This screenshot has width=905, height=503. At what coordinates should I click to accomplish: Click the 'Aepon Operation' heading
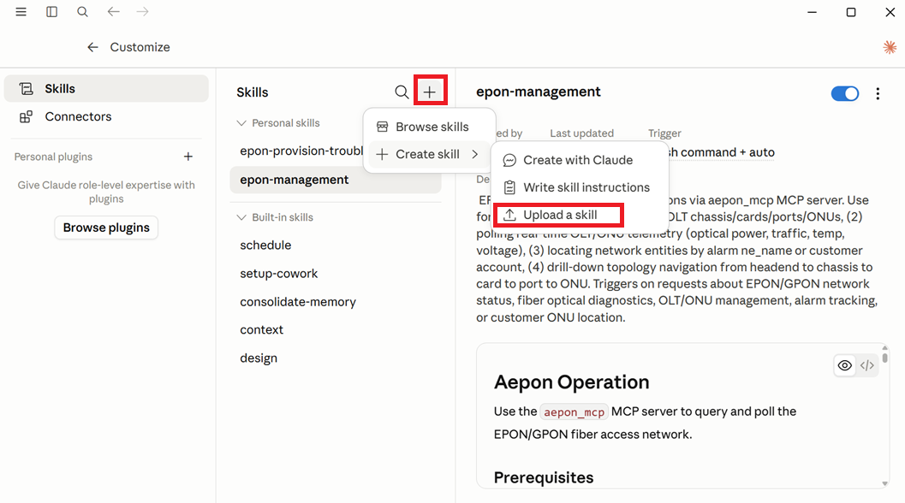point(571,382)
